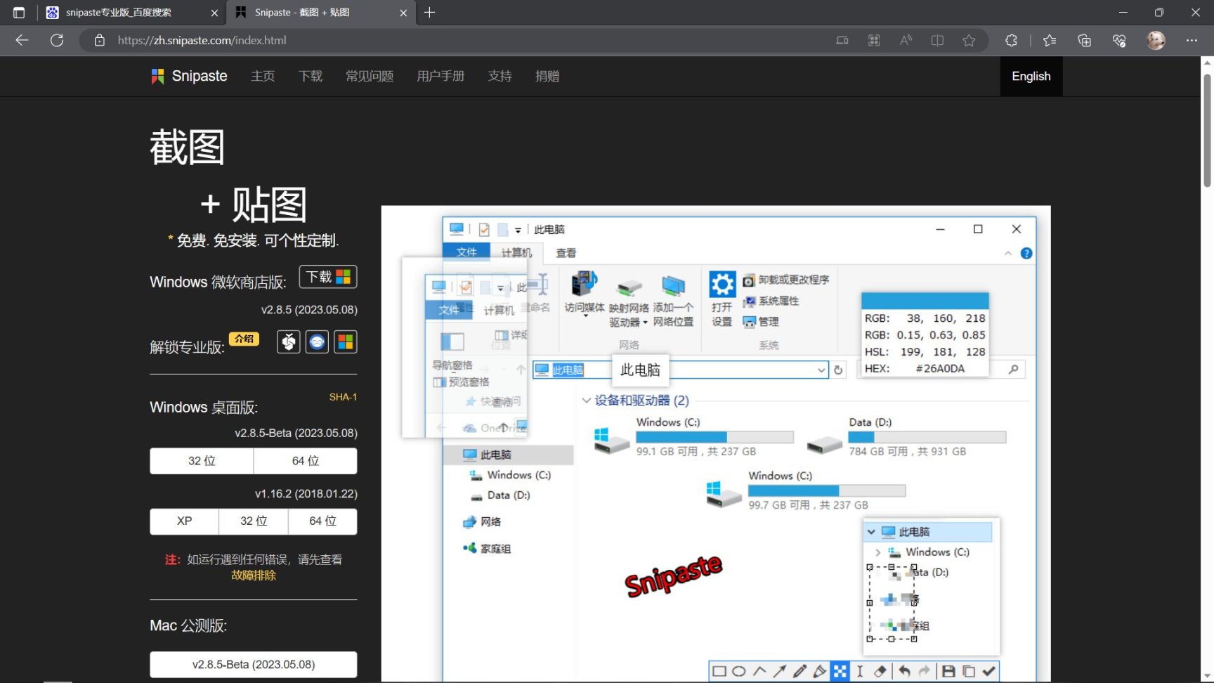Go to 主页 in the site navigation
1214x683 pixels.
coord(263,76)
